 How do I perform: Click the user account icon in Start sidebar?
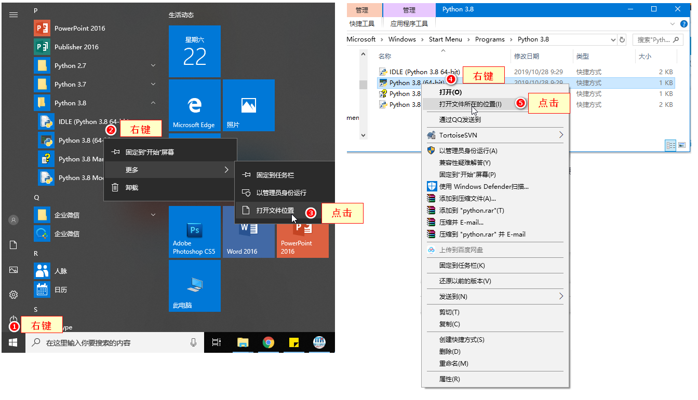(x=14, y=220)
